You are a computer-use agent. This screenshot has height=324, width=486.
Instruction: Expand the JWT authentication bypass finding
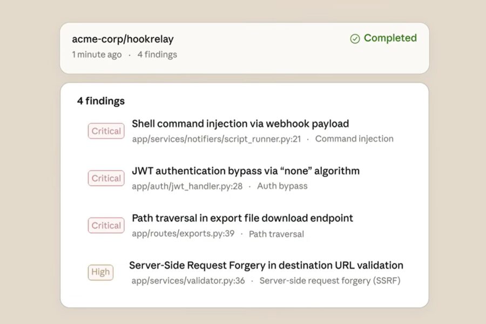246,171
